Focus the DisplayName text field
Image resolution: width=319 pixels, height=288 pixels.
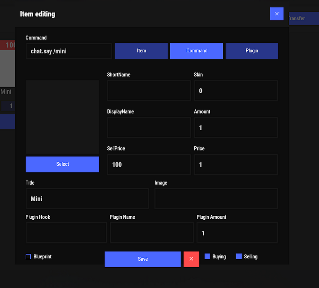149,127
